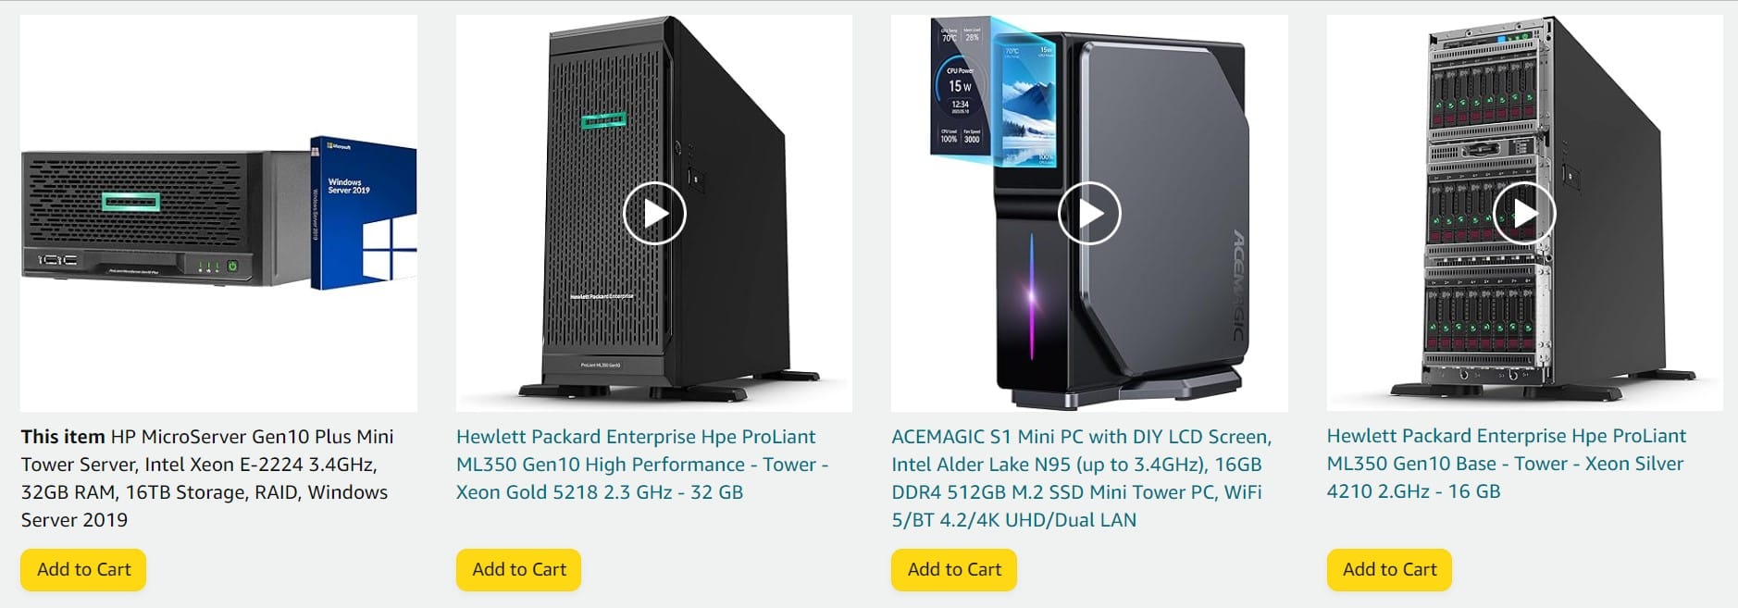Click the HP MicroServer chassis product image
1738x608 pixels.
tap(165, 217)
